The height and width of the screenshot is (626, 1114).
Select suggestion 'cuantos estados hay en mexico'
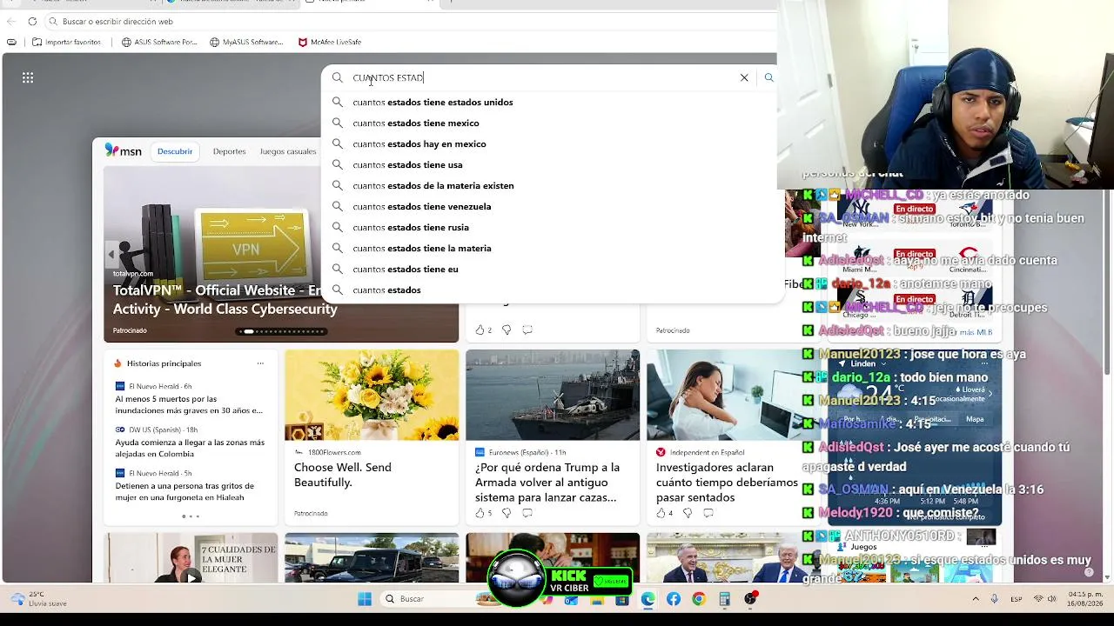click(x=553, y=144)
